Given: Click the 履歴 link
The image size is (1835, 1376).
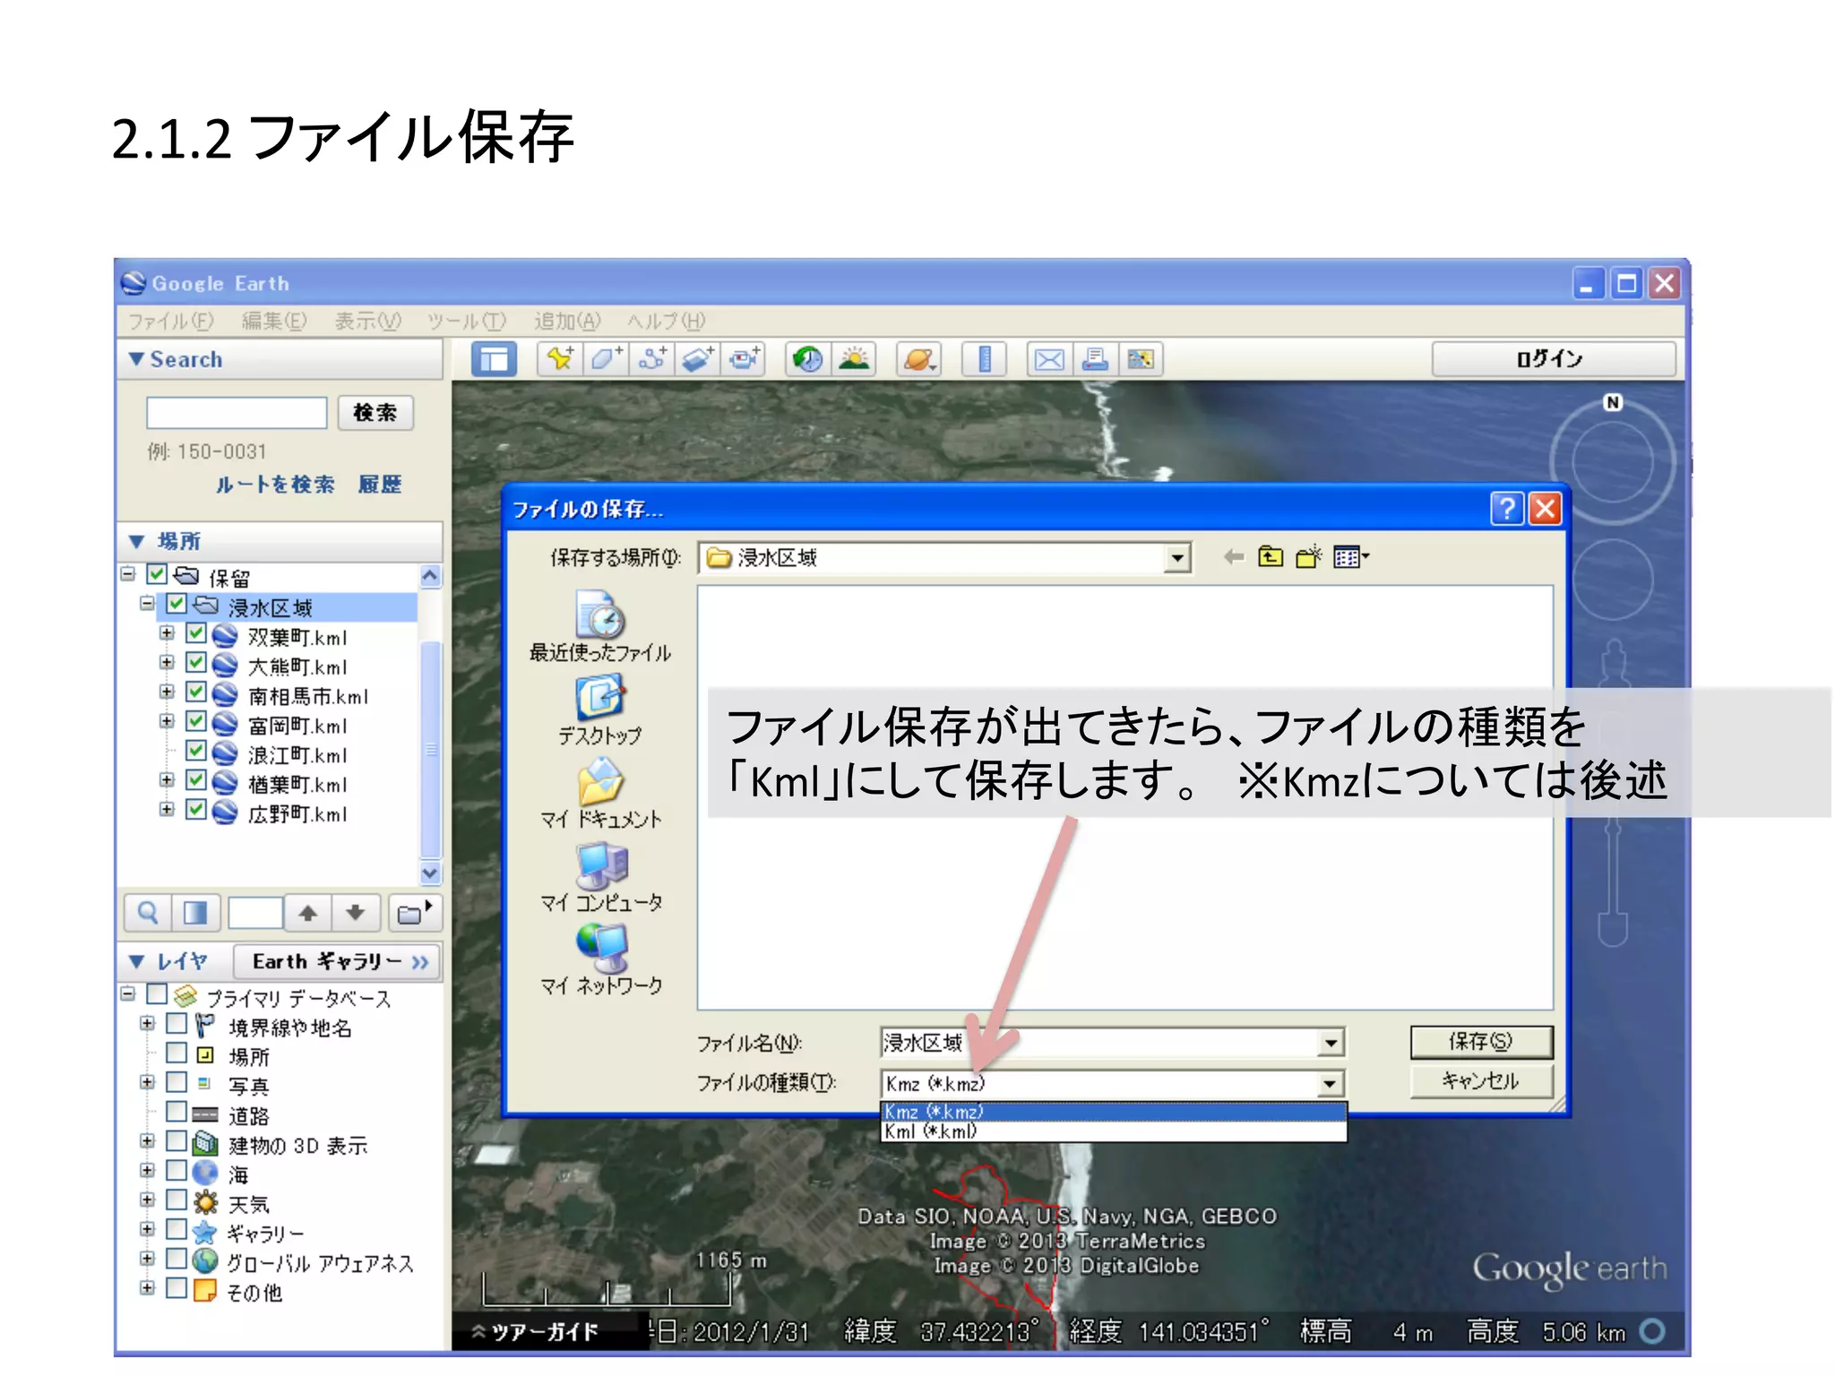Looking at the screenshot, I should (380, 485).
